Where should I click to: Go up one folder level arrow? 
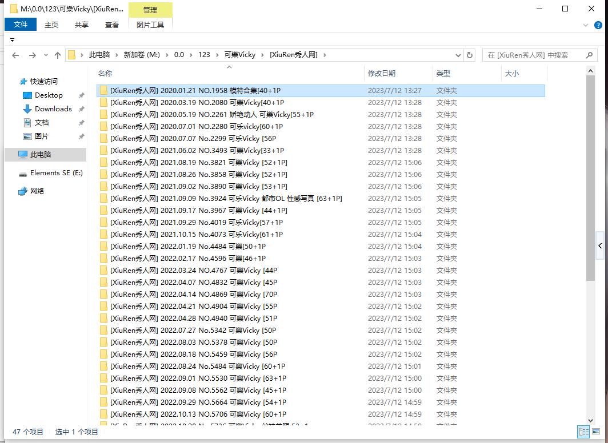58,55
